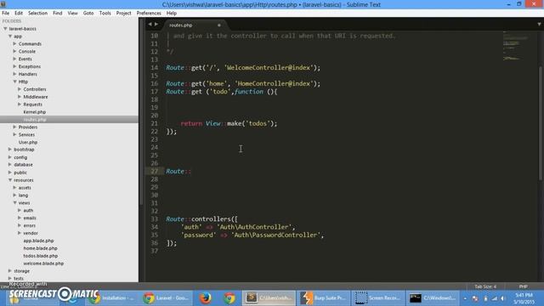Go to previous tab with left arrow
This screenshot has width=544, height=306.
click(150, 25)
